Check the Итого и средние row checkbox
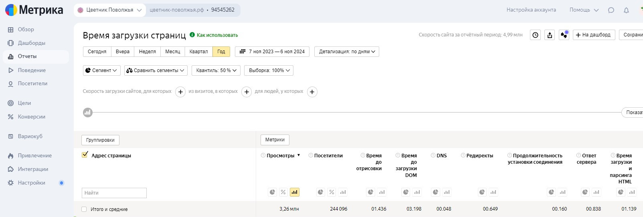Image resolution: width=643 pixels, height=217 pixels. pos(84,209)
